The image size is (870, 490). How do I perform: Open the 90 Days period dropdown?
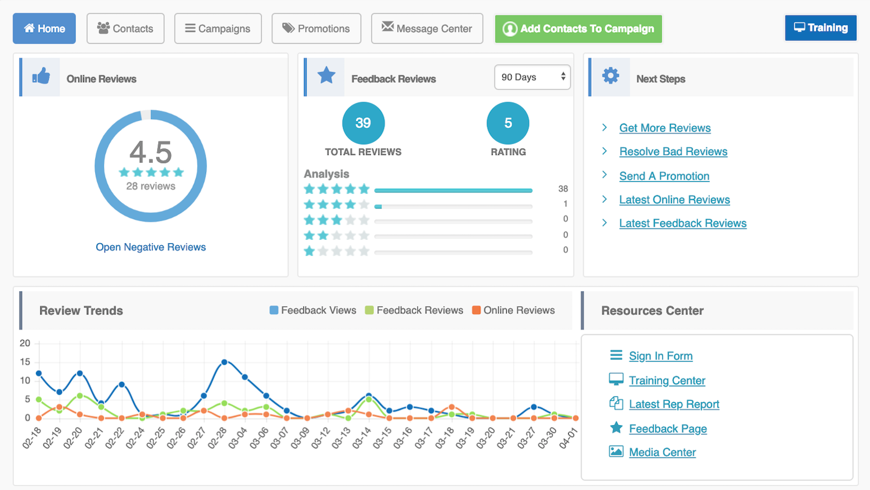[532, 77]
